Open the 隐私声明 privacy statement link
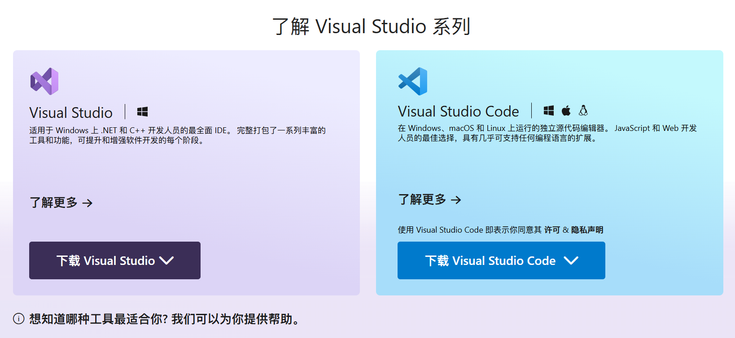 coord(587,230)
